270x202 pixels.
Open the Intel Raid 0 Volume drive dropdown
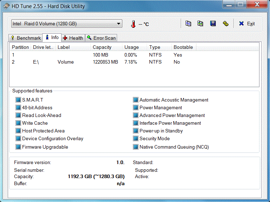pyautogui.click(x=67, y=24)
